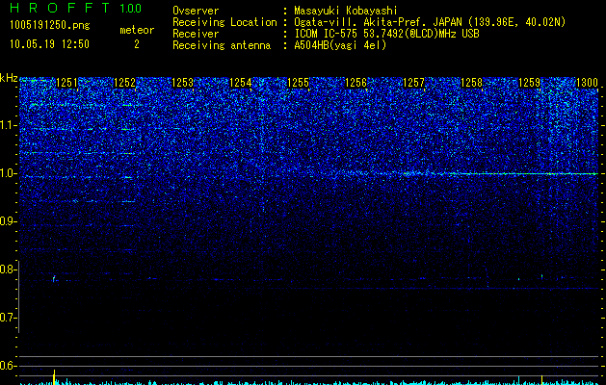Click the ICOM IC-575 receiver text
The image size is (606, 385).
(386, 34)
